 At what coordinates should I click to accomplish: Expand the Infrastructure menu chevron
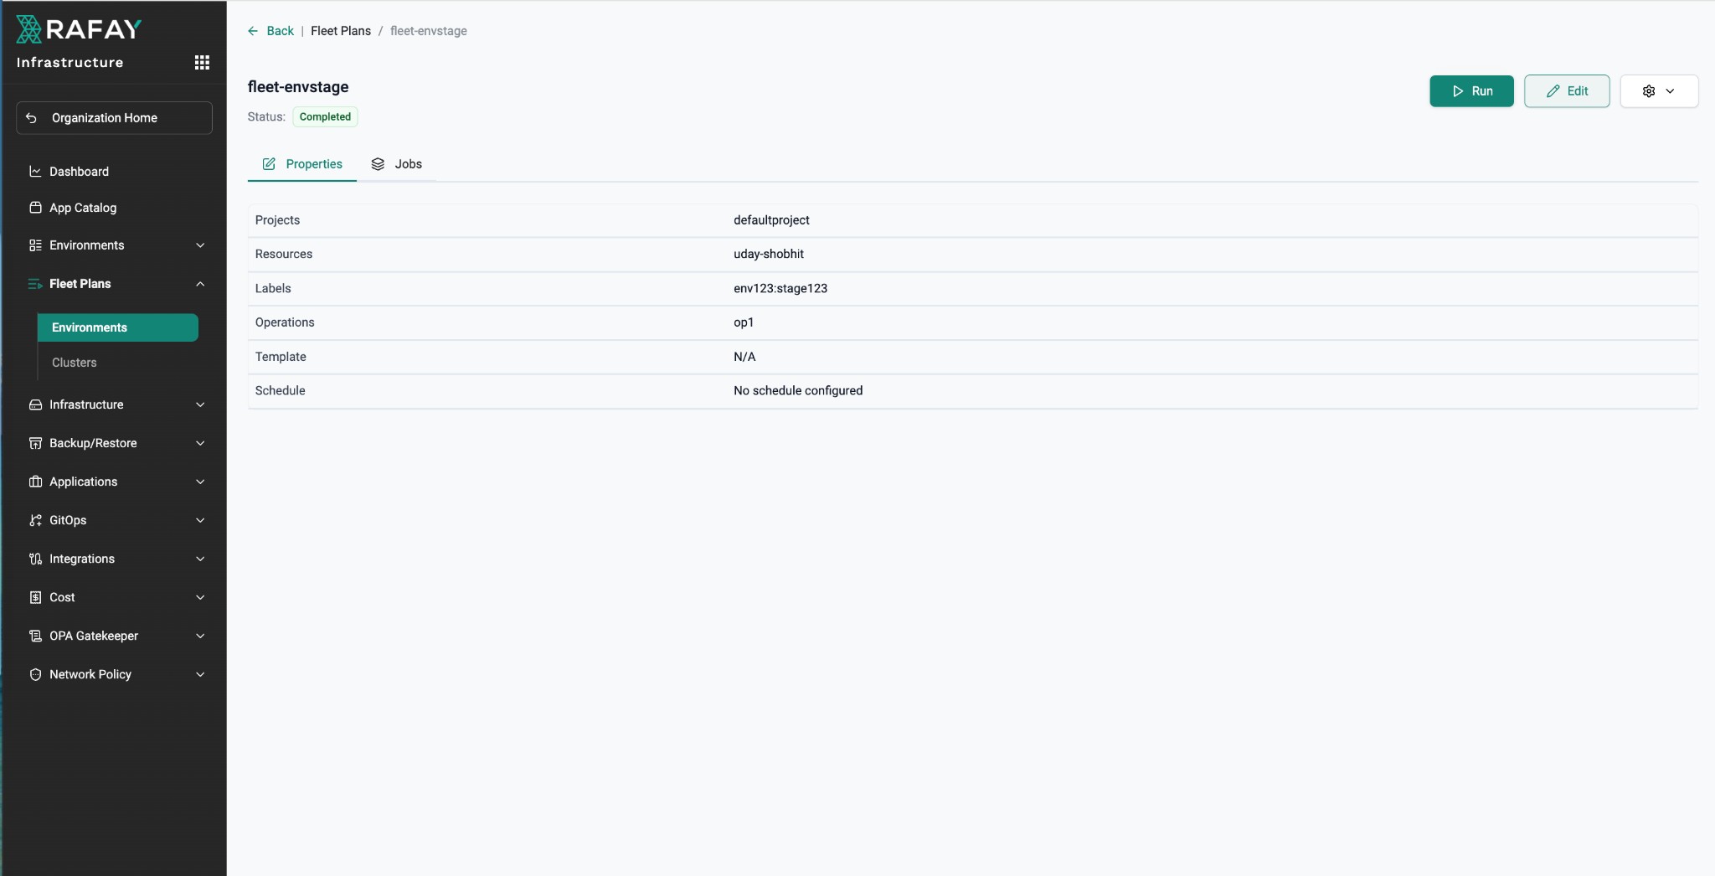pos(200,405)
